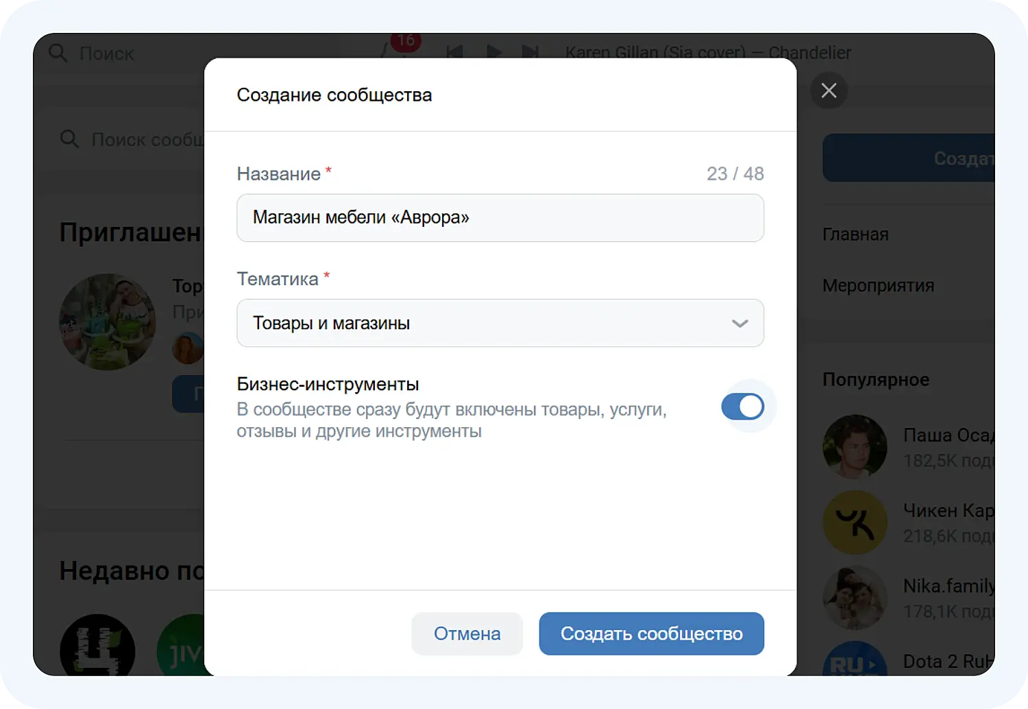Click the previous track icon
Viewport: 1028px width, 709px height.
click(x=454, y=52)
